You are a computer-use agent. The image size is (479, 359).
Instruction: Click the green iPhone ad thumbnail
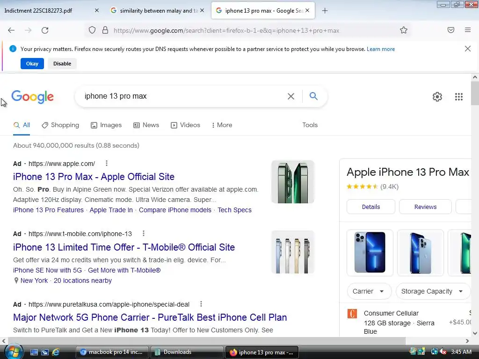click(x=293, y=182)
